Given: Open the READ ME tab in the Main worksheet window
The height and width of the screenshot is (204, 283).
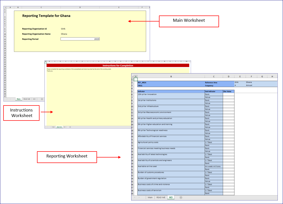Looking at the screenshot, I should point(27,99).
